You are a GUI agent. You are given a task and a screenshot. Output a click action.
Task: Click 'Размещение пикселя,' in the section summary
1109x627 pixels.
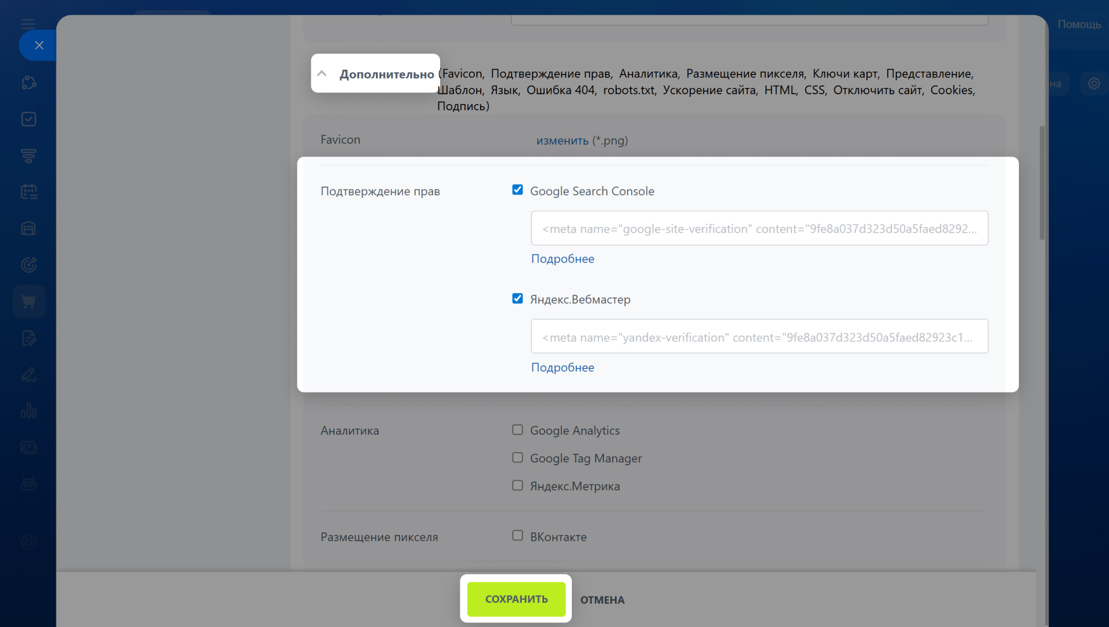[x=746, y=74]
